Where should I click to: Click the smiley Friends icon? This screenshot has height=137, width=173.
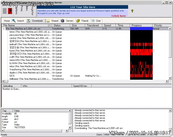(78, 21)
